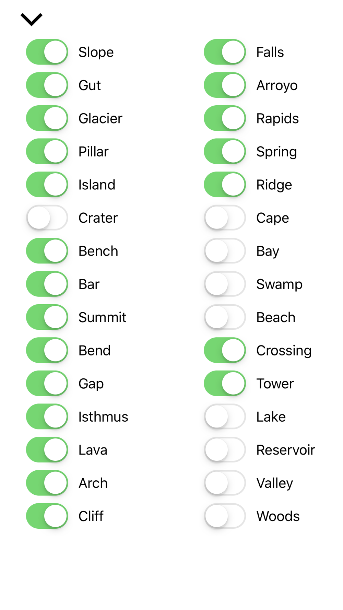Enable the Woods toggle
The width and height of the screenshot is (343, 610).
point(225,516)
